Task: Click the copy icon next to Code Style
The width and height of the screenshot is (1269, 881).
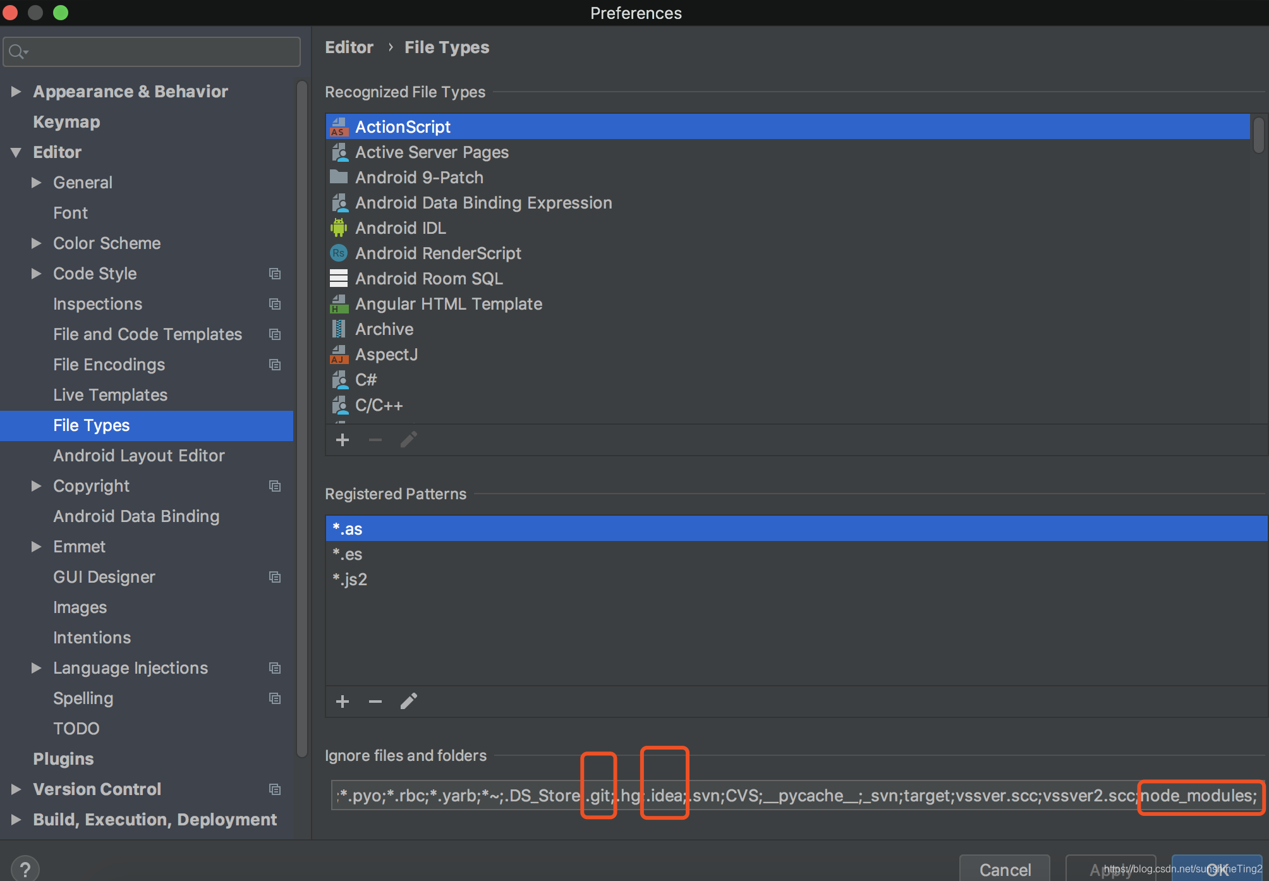Action: tap(275, 274)
